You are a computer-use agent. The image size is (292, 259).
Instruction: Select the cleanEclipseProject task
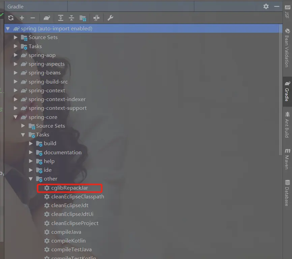click(x=75, y=223)
